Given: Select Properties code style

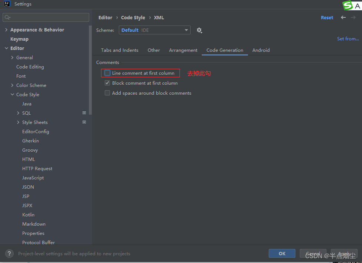Looking at the screenshot, I should (33, 233).
